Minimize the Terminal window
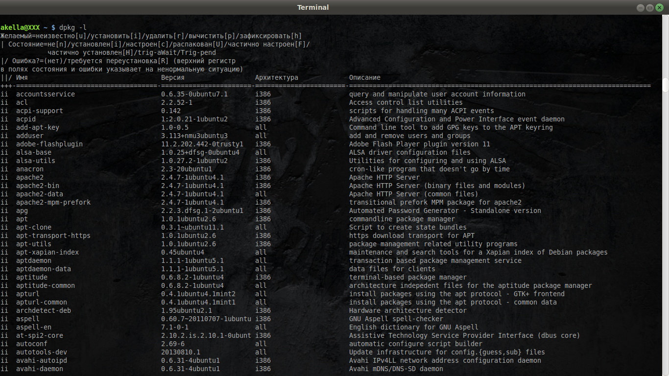669x376 pixels. pyautogui.click(x=640, y=7)
